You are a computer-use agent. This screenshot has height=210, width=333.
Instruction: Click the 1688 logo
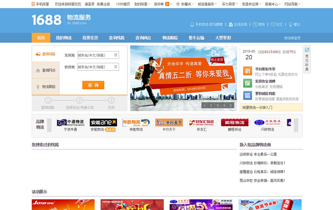(x=47, y=20)
